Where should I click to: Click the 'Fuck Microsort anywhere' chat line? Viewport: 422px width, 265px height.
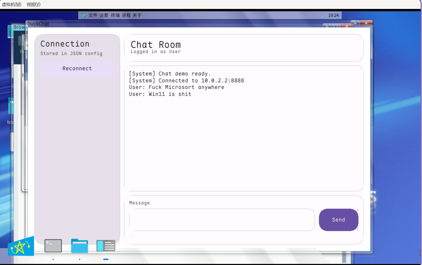176,87
